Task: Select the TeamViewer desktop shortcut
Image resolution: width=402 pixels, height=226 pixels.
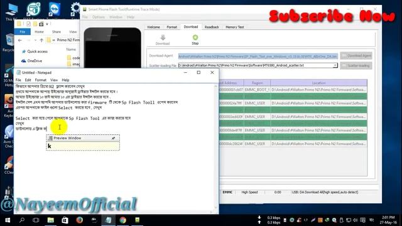Action: (x=55, y=10)
